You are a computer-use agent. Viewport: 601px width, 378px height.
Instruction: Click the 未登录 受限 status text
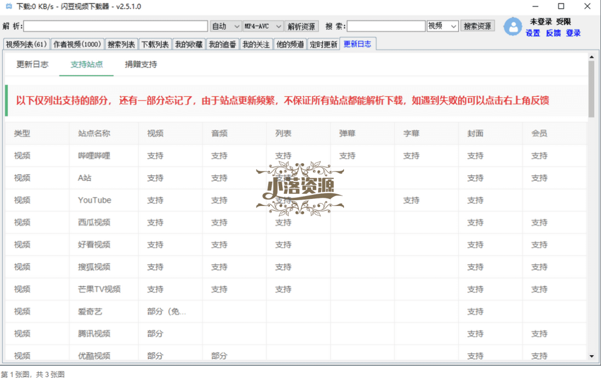551,22
